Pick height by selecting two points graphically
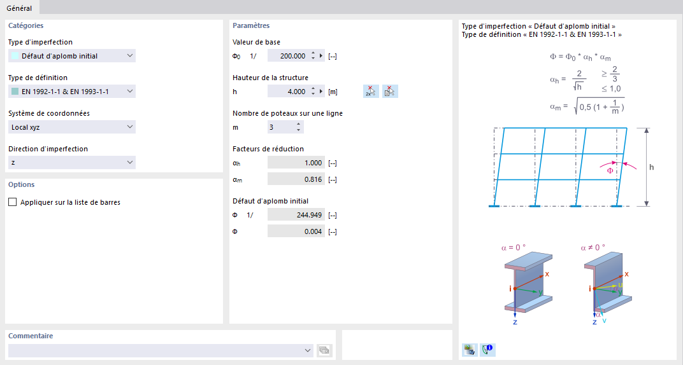Image resolution: width=683 pixels, height=365 pixels. click(371, 92)
